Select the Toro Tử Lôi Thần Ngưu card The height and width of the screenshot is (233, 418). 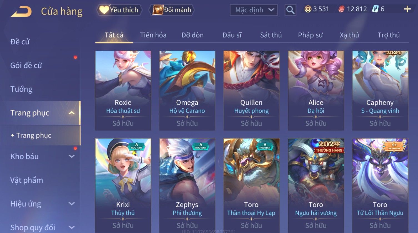pyautogui.click(x=380, y=185)
